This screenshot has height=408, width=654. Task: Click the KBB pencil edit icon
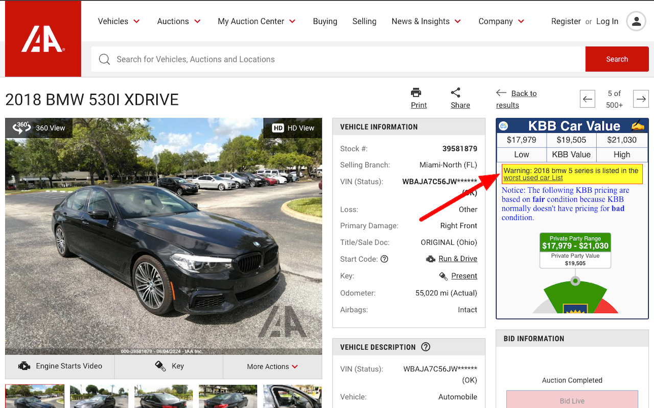coord(638,125)
